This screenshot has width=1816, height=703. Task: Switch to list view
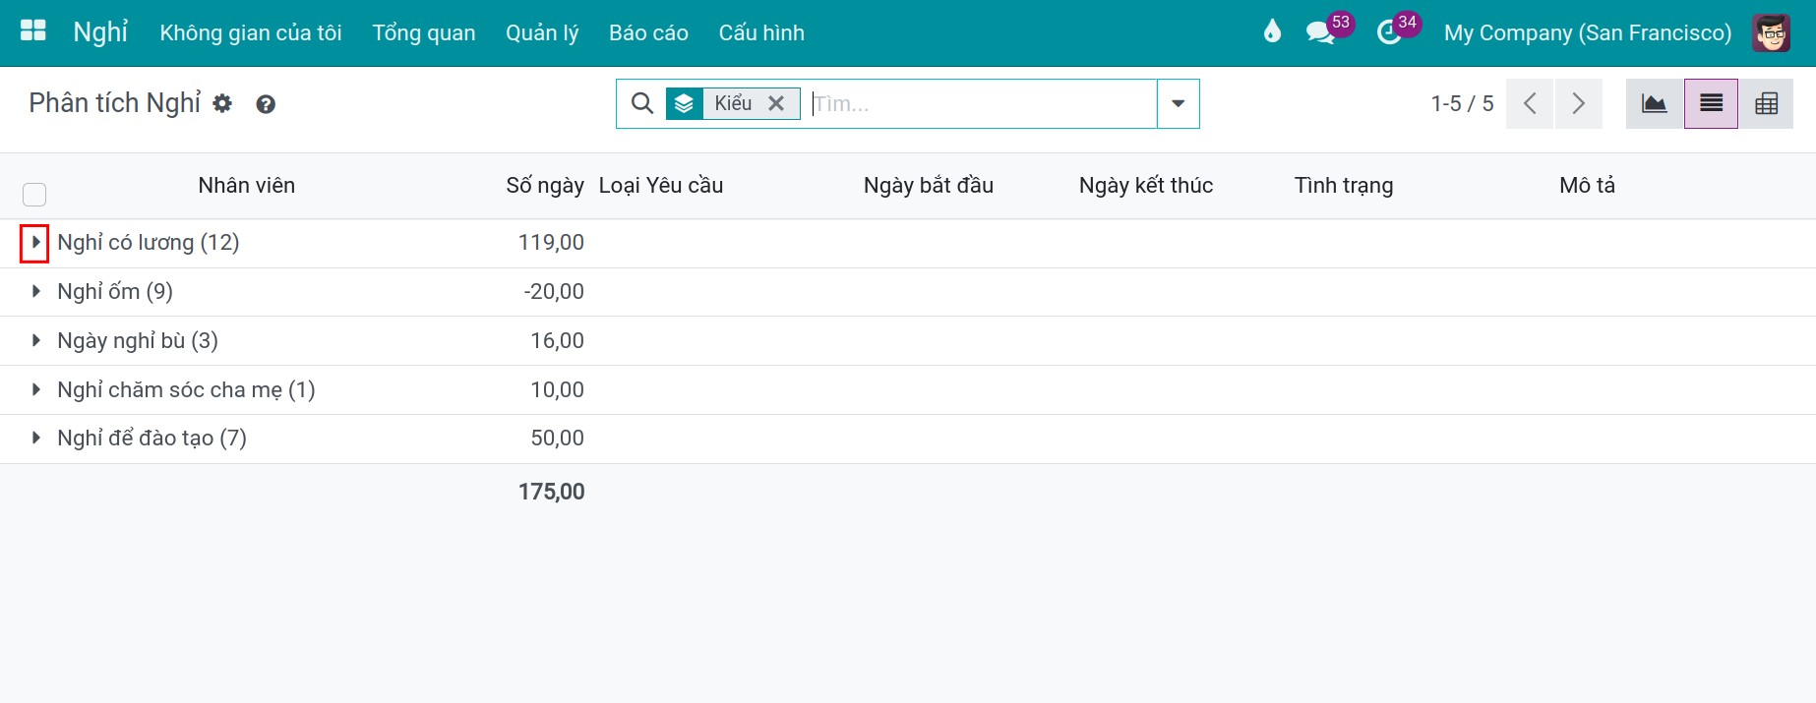(x=1711, y=103)
